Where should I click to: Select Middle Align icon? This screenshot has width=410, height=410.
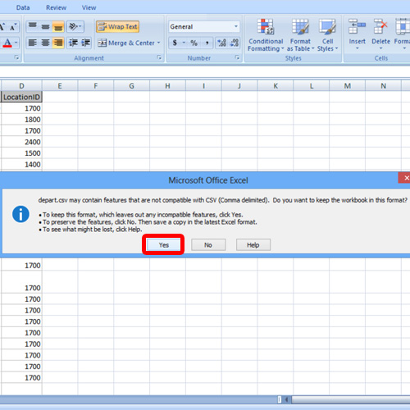click(x=45, y=26)
